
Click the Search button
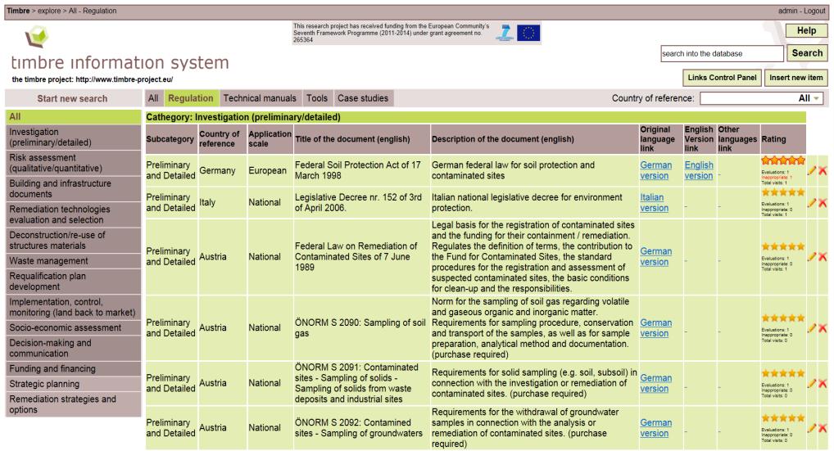point(807,53)
